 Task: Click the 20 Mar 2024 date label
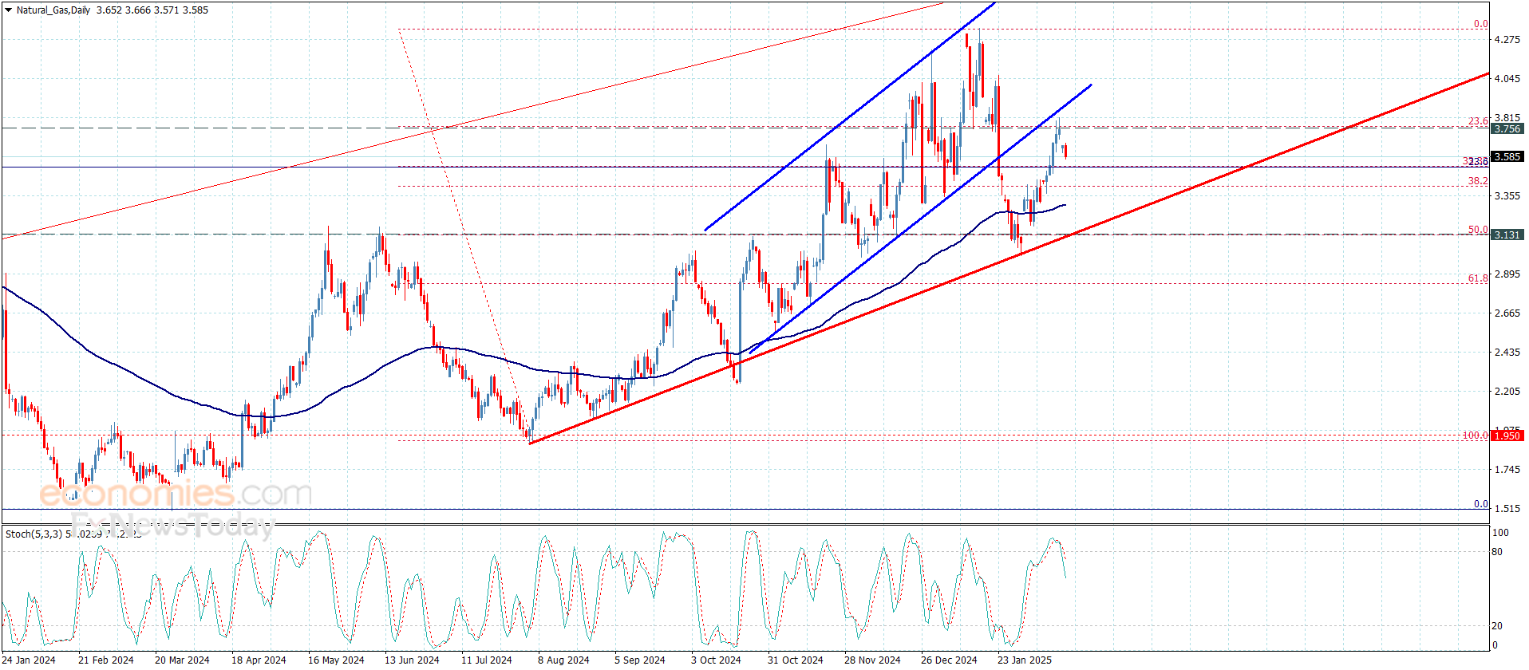point(182,660)
